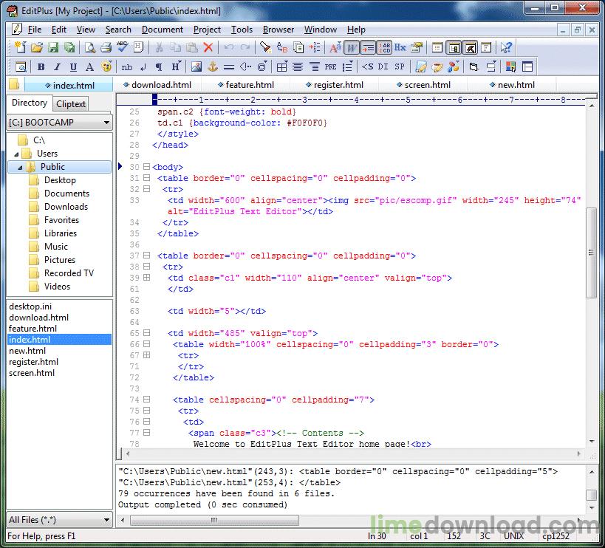Expand the folded block at line 39
This screenshot has height=548, width=605.
[x=146, y=277]
